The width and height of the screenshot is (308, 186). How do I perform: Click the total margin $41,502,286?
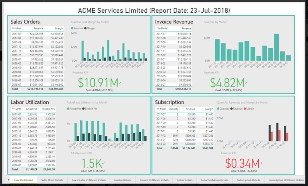tap(56, 89)
